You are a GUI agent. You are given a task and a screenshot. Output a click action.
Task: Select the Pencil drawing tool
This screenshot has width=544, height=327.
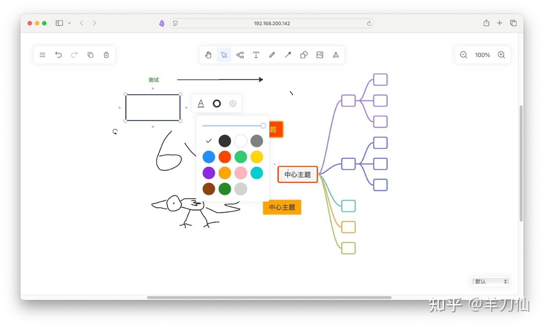point(272,55)
